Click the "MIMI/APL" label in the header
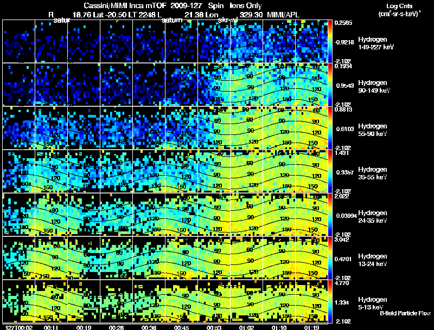The width and height of the screenshot is (434, 330). tap(283, 15)
